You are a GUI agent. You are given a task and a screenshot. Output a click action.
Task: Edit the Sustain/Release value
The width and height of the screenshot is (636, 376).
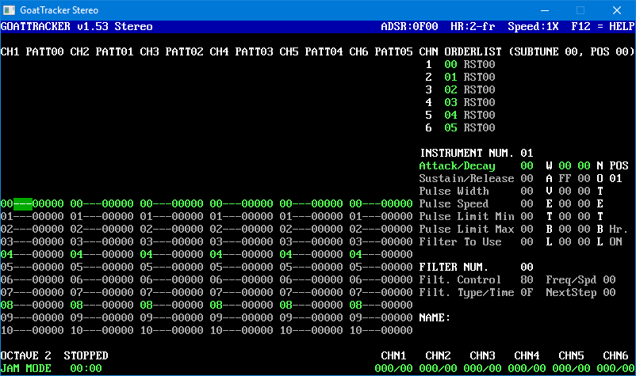(x=527, y=178)
